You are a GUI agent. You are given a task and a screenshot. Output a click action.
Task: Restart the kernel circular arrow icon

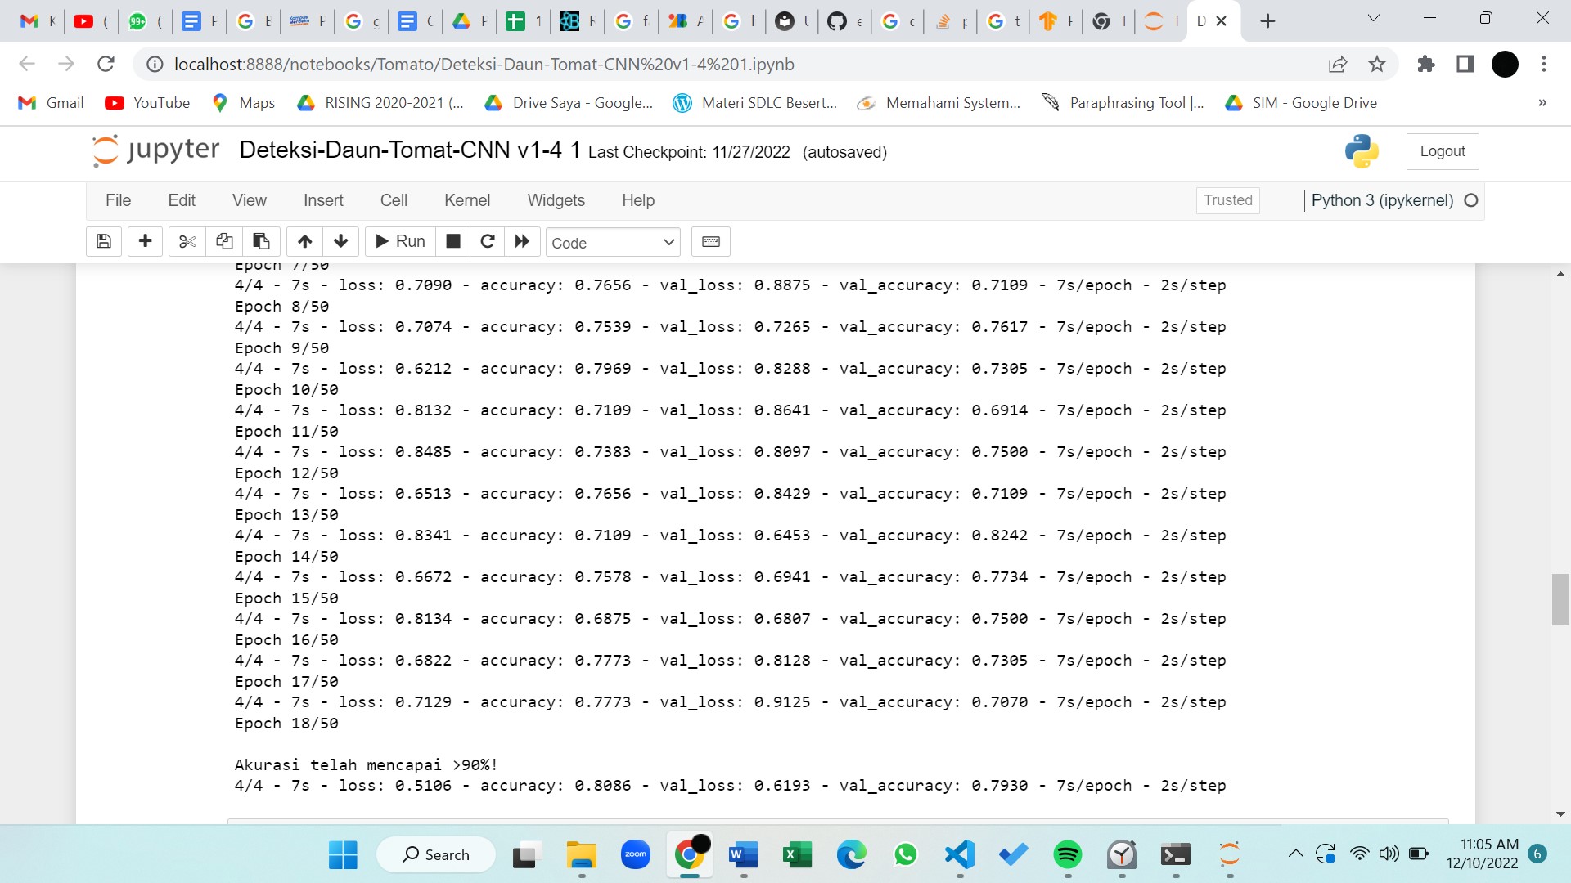(488, 241)
